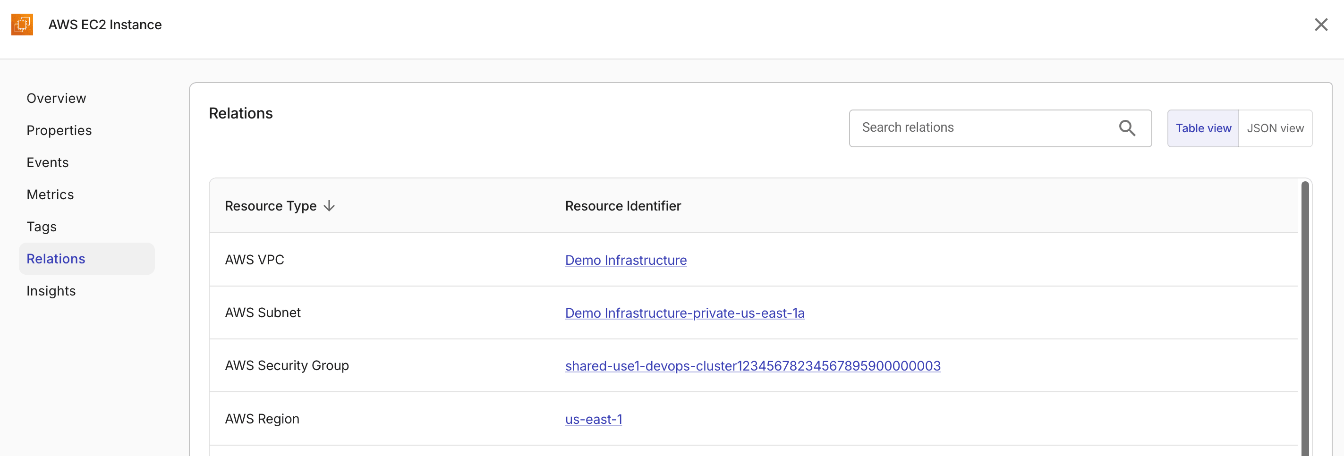Go to Properties in sidebar

59,130
